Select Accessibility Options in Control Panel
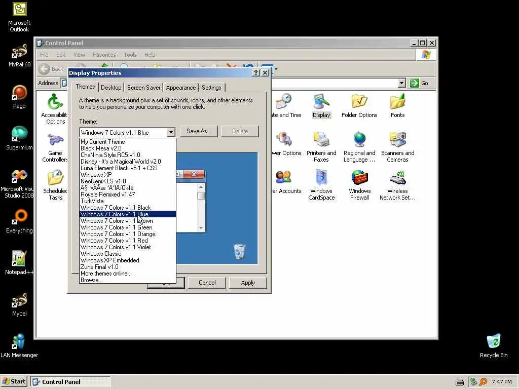Screen dimensions: 519x389 tap(55, 109)
